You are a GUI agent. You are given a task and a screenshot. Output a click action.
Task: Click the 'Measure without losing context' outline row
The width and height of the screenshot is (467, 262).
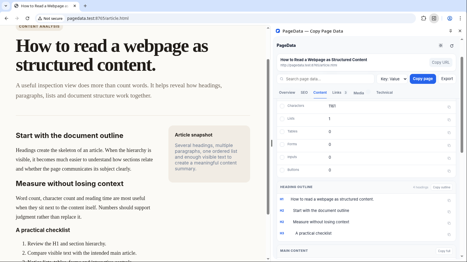click(x=366, y=222)
